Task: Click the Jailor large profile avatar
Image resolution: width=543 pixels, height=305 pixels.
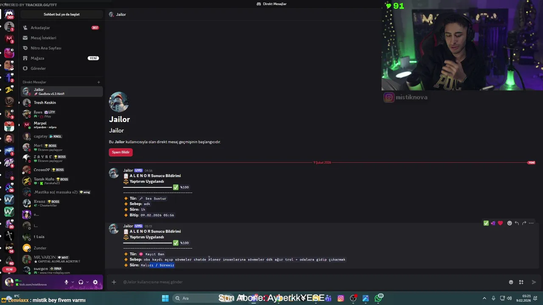Action: [119, 102]
